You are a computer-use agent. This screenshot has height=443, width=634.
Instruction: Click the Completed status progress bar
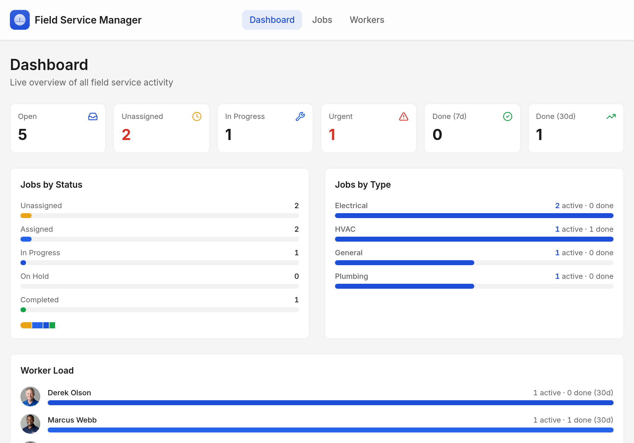(160, 310)
